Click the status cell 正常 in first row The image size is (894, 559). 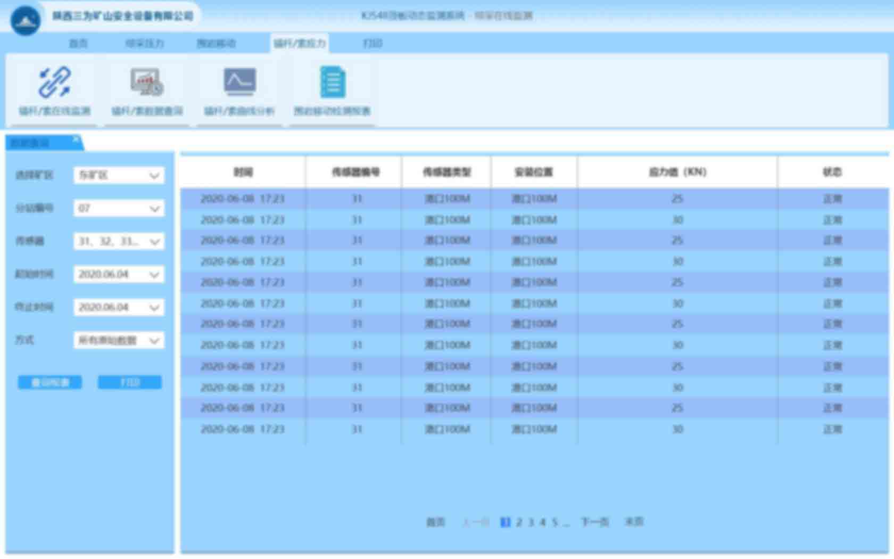(832, 199)
